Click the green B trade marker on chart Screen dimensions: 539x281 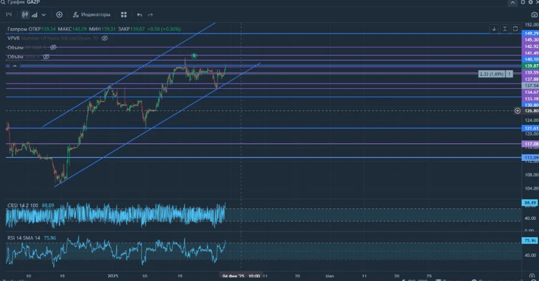coord(194,56)
